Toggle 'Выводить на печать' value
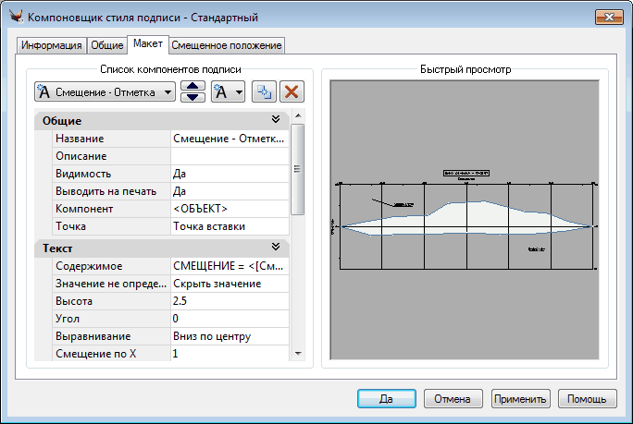This screenshot has height=424, width=633. [229, 191]
